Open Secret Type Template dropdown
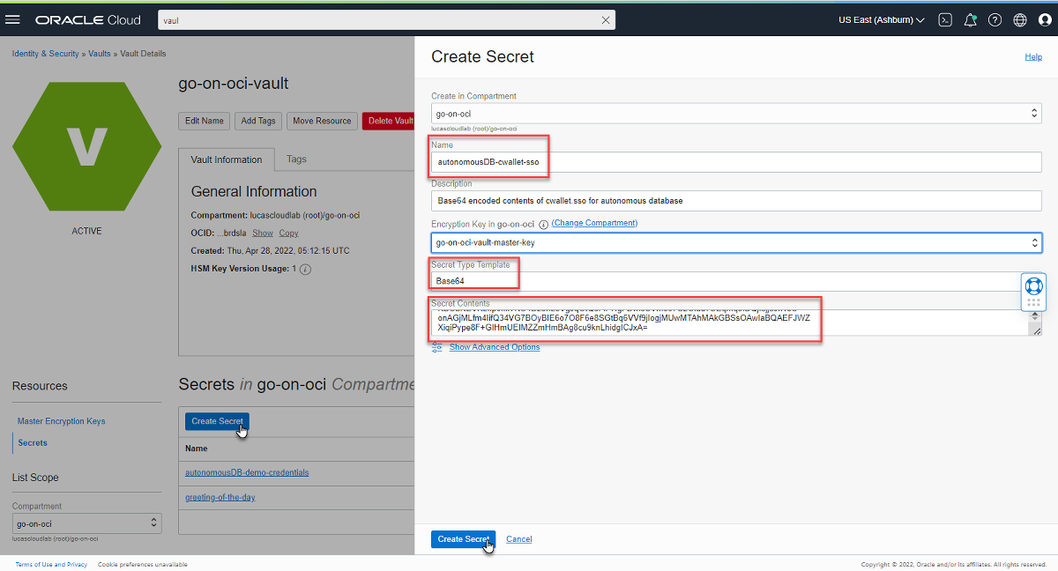 [x=736, y=281]
